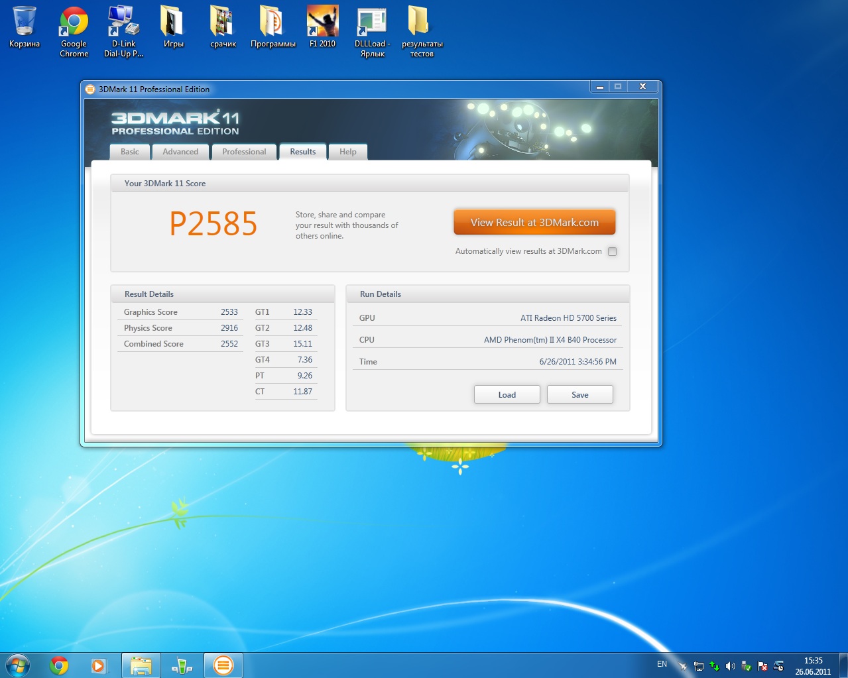Click the CT value 11.87
The width and height of the screenshot is (848, 678).
pyautogui.click(x=302, y=392)
